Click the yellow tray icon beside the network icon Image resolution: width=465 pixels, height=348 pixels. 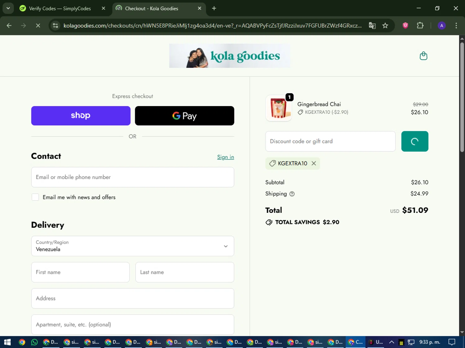pos(401,342)
